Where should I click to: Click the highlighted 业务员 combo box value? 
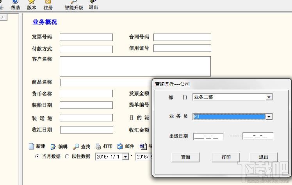point(229,117)
